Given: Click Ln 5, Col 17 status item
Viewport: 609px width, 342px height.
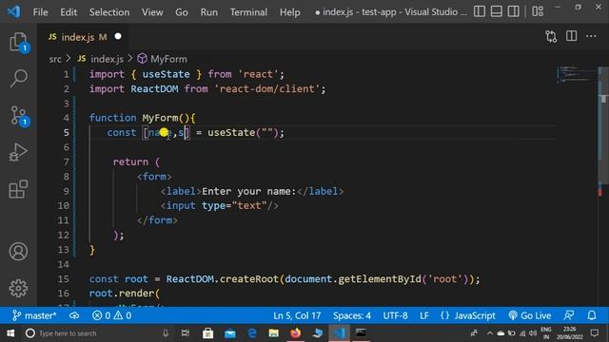Looking at the screenshot, I should click(297, 315).
